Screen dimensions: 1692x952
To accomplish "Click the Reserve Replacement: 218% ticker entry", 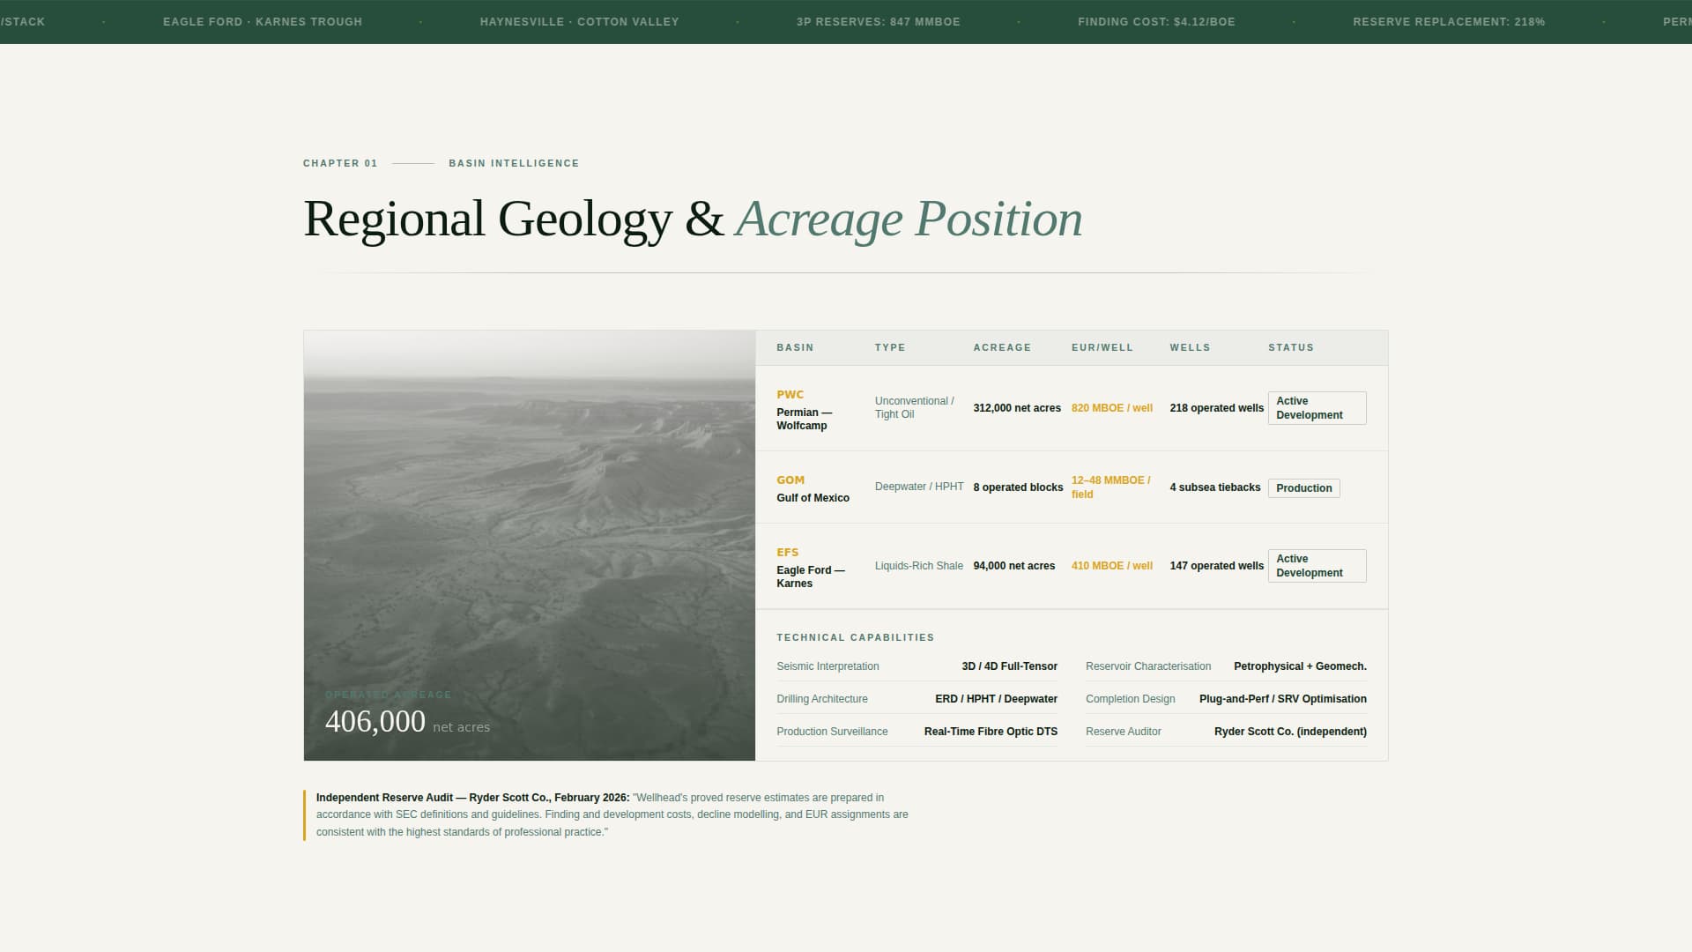I will pyautogui.click(x=1449, y=22).
